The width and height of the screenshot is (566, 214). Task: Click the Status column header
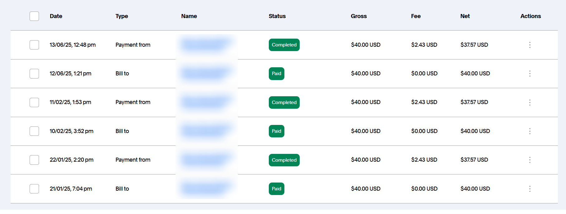[x=277, y=16]
